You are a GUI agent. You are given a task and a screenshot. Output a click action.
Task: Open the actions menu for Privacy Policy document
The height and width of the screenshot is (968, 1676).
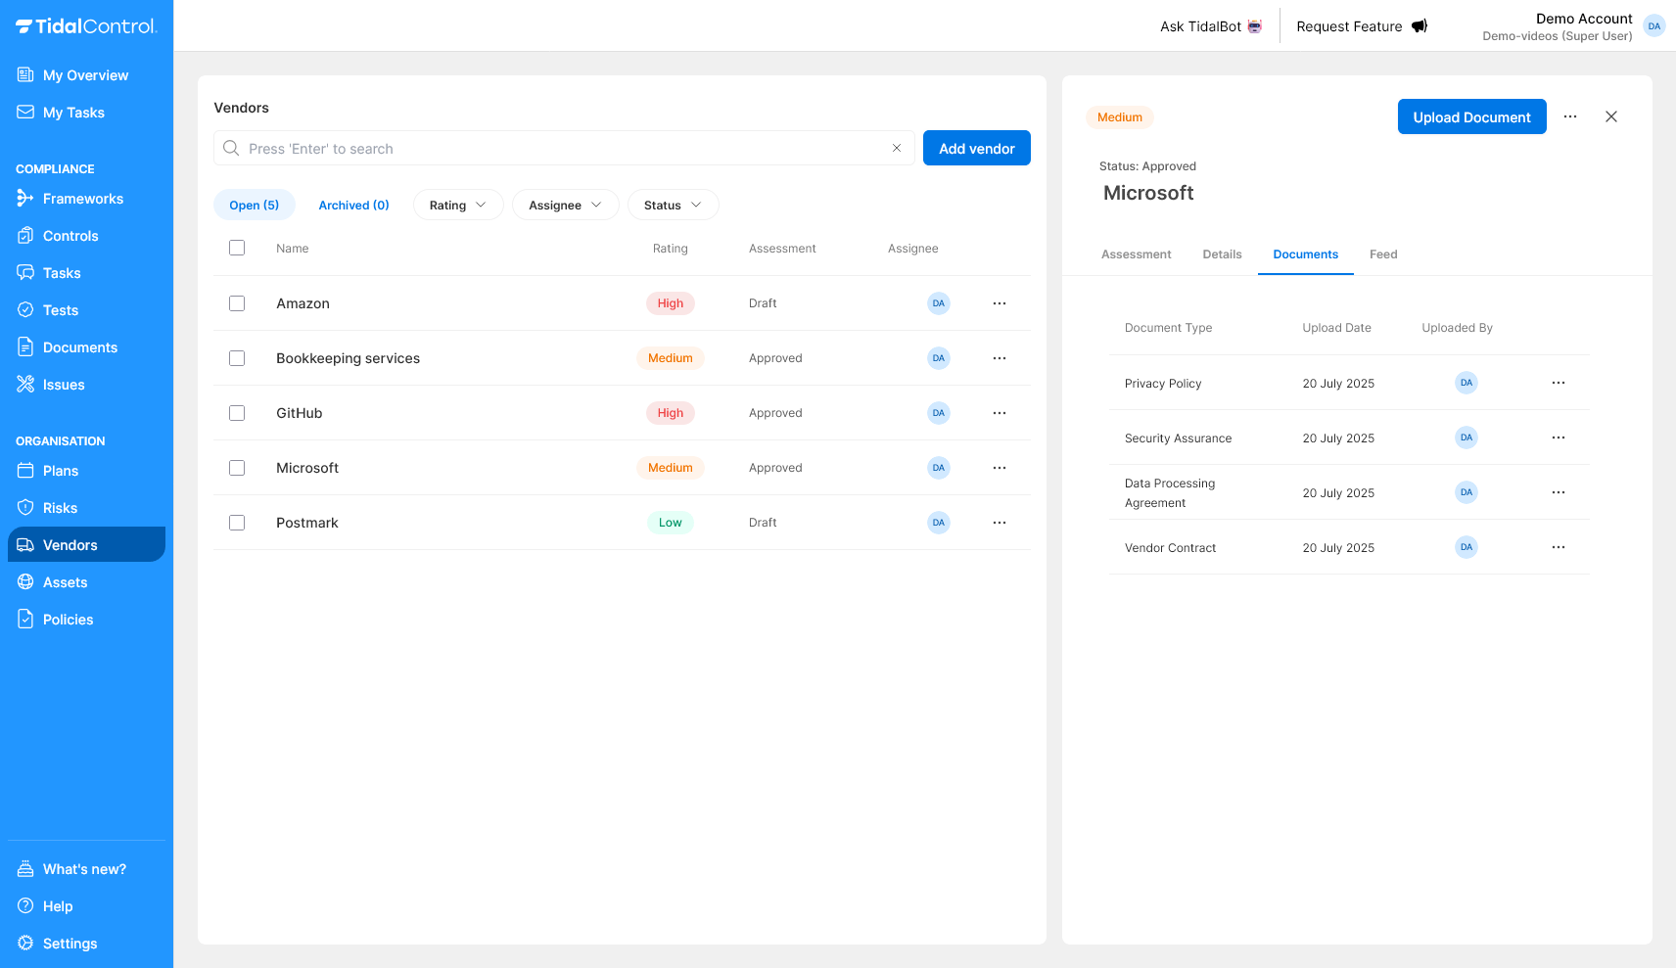coord(1559,383)
